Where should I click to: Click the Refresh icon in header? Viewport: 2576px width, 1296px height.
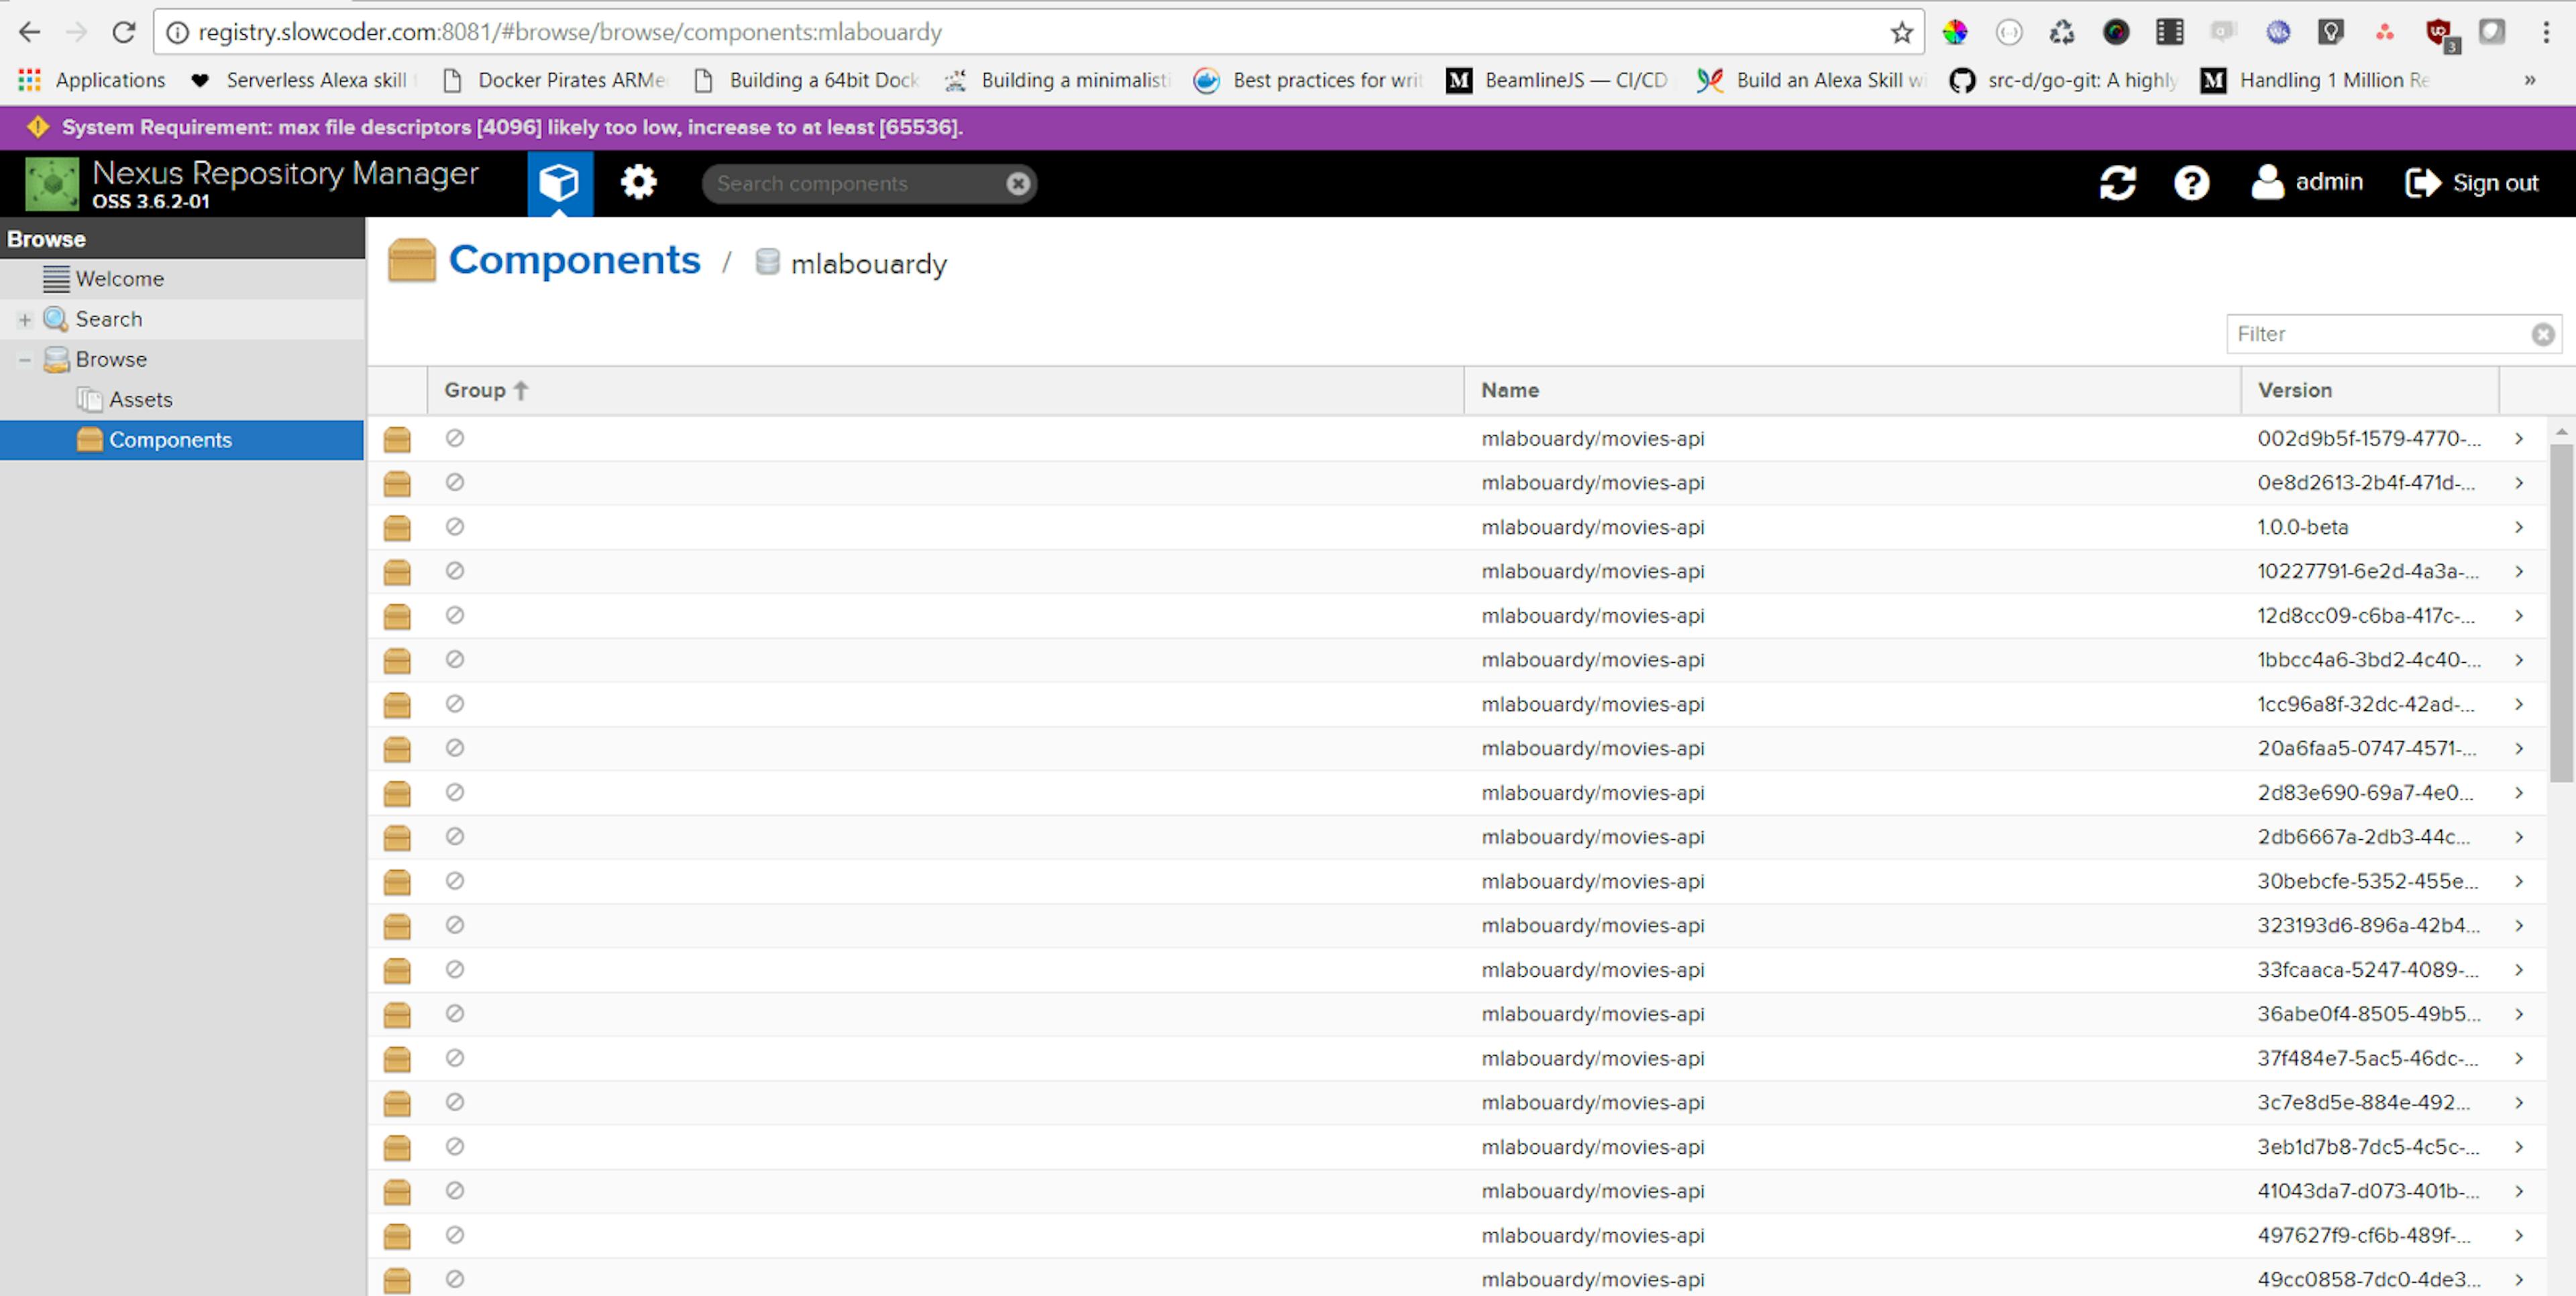pos(2117,183)
